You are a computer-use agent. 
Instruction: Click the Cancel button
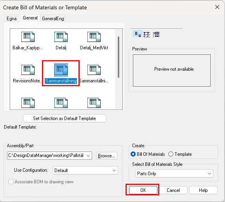pyautogui.click(x=173, y=190)
